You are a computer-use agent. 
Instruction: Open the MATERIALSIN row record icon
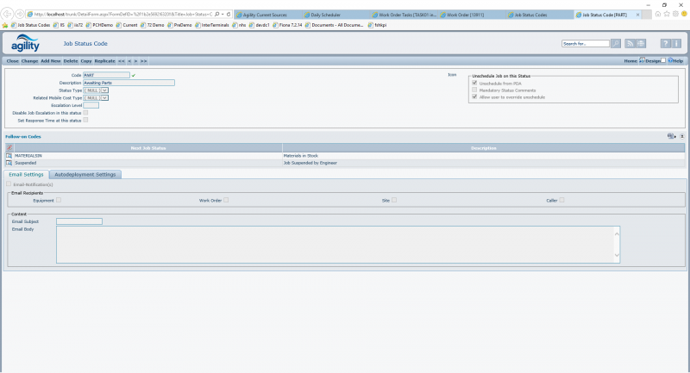pyautogui.click(x=9, y=155)
